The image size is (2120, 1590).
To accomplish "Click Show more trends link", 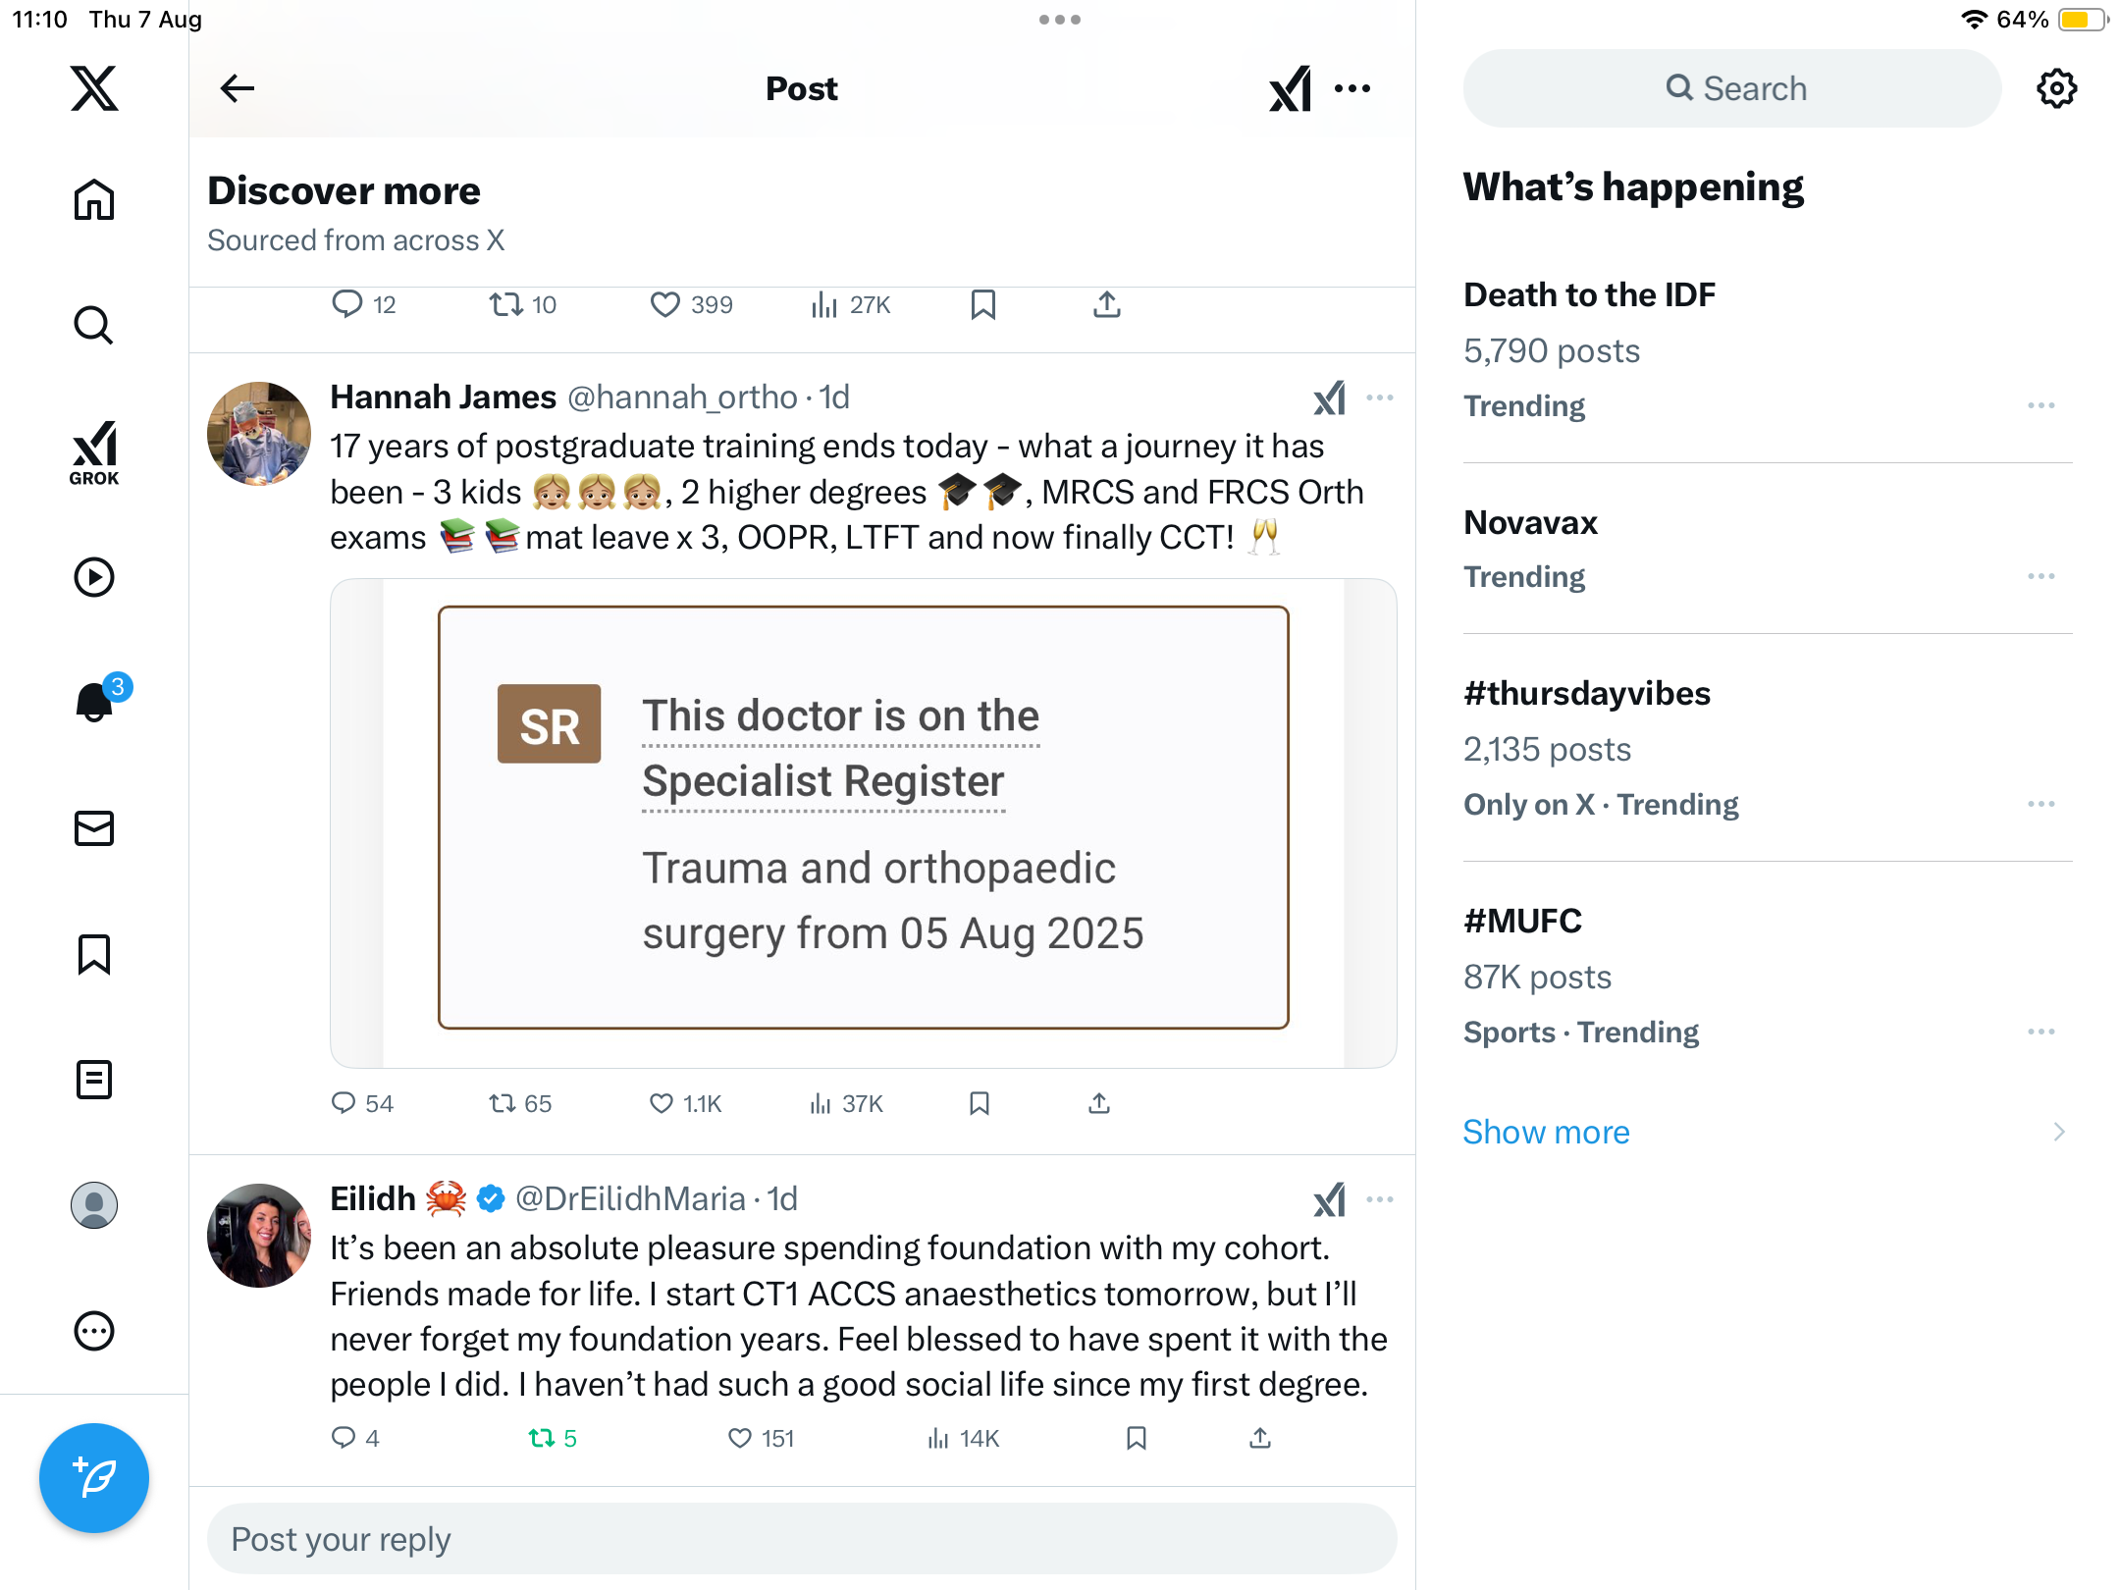I will coord(1546,1132).
